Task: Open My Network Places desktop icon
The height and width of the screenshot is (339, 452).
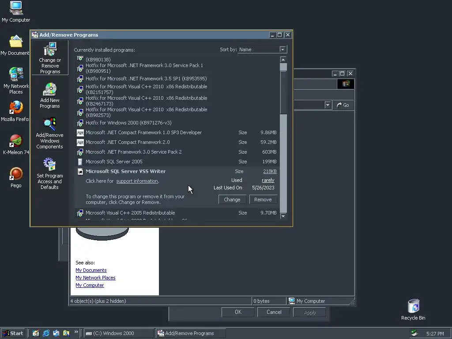Action: click(16, 81)
